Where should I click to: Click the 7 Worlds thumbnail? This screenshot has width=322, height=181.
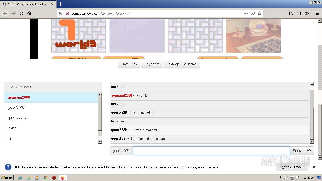[x=79, y=35]
